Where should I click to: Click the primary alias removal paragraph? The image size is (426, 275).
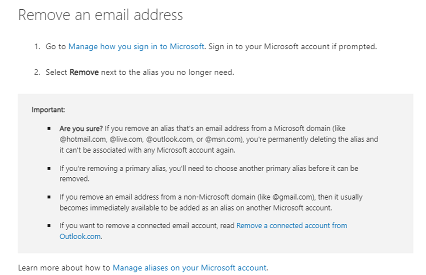(209, 173)
